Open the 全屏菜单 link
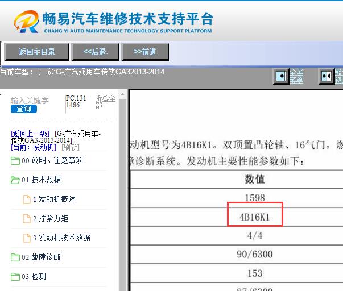This screenshot has height=291, width=343. [x=296, y=76]
